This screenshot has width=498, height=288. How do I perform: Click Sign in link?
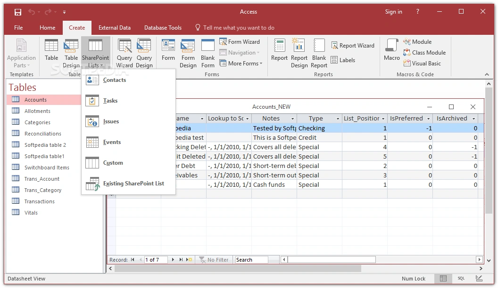pyautogui.click(x=393, y=12)
